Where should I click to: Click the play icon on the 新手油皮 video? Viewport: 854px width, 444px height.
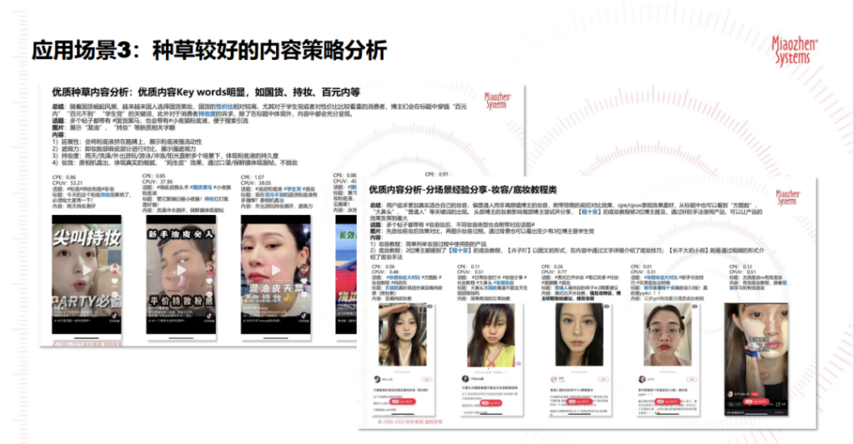coord(181,271)
